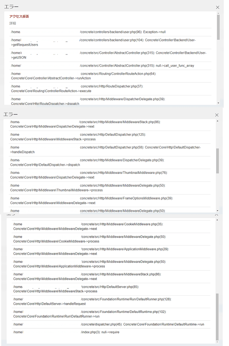229x346 pixels.
Task: Click the 詳細 details link
Action: point(13,23)
